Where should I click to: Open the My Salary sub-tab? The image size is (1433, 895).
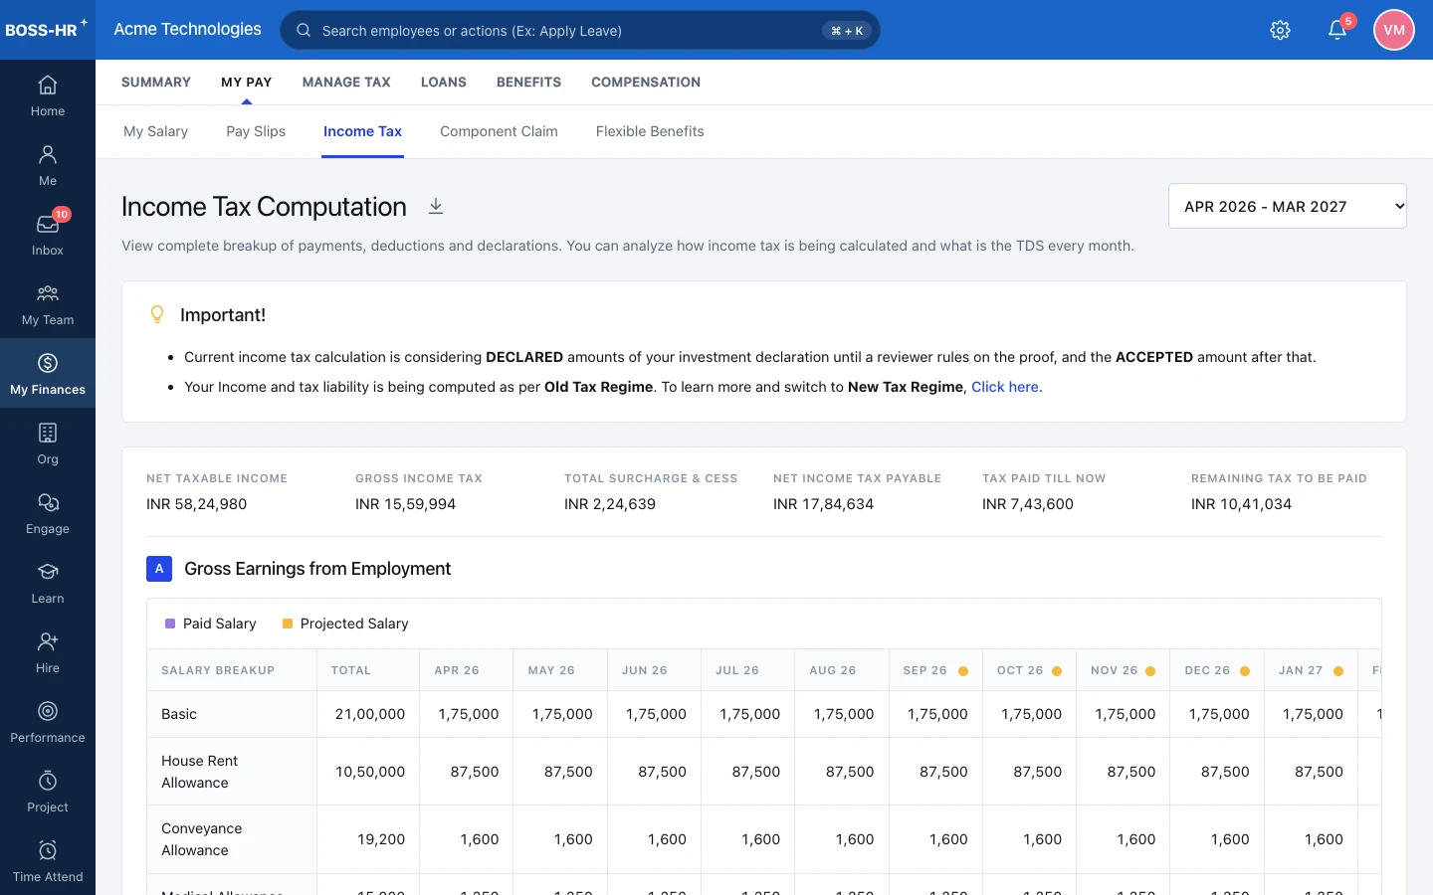coord(156,131)
